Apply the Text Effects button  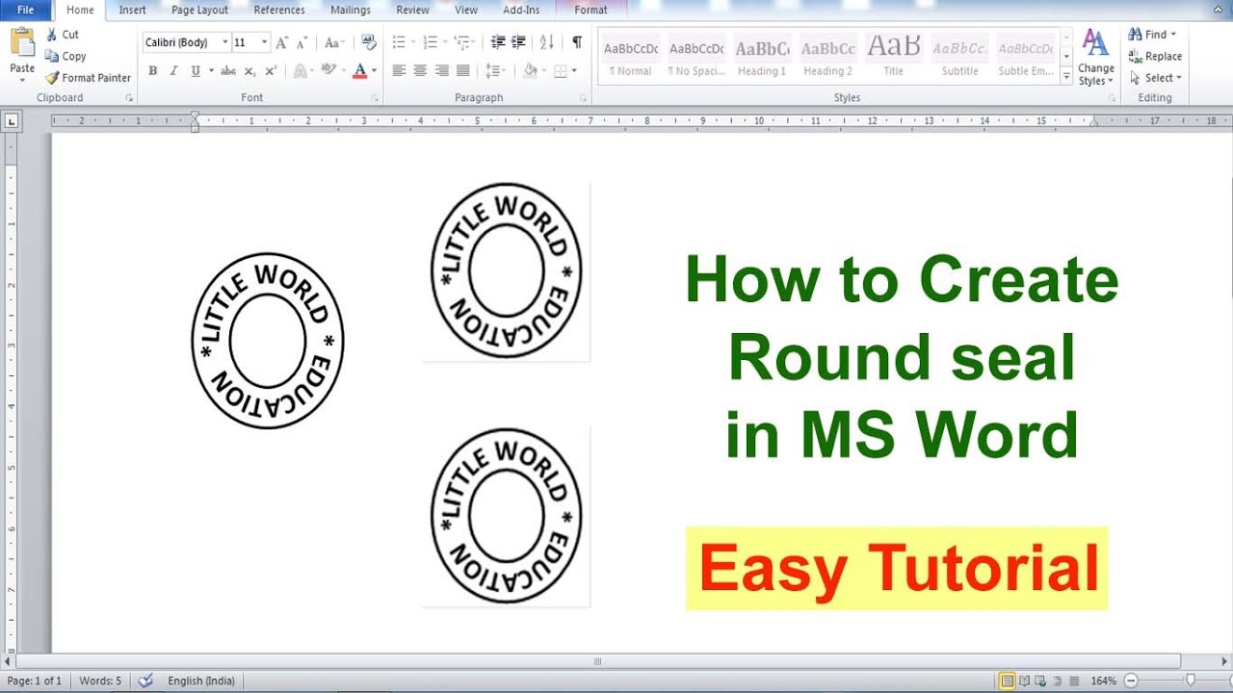pos(300,70)
